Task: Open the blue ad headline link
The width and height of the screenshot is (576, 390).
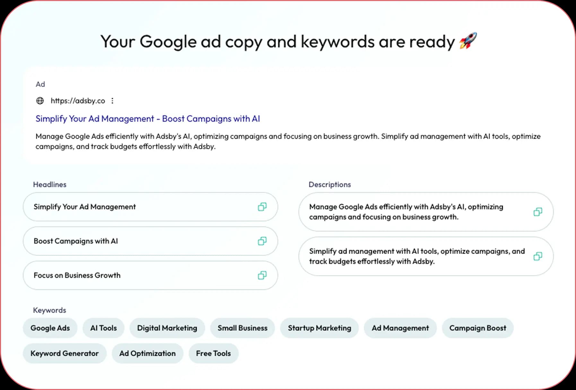Action: click(148, 119)
